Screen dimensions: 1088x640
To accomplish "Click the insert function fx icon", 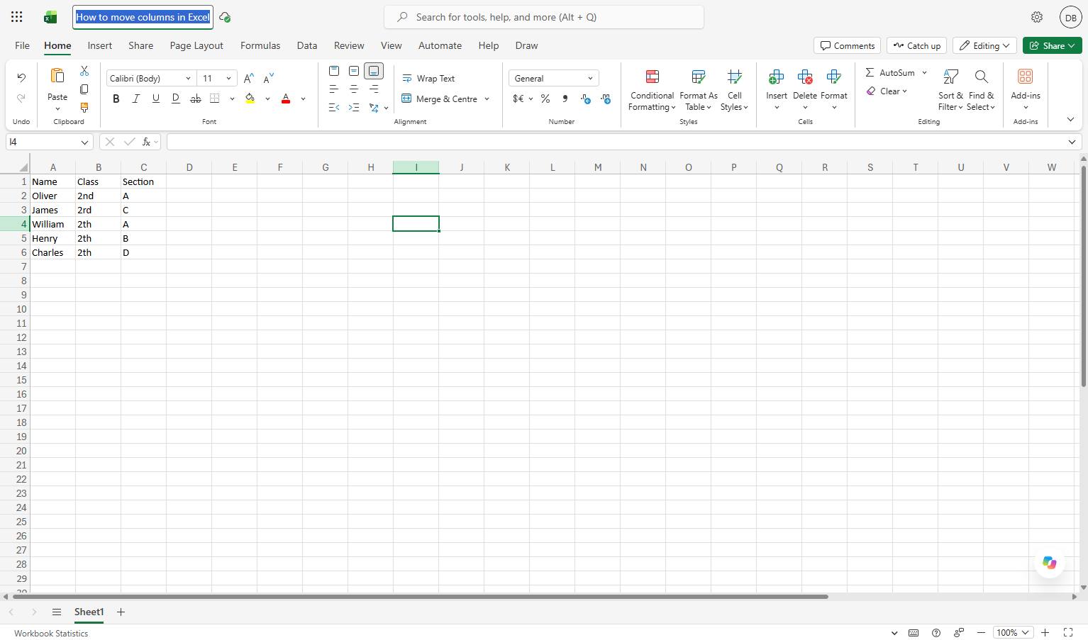I will pos(146,142).
